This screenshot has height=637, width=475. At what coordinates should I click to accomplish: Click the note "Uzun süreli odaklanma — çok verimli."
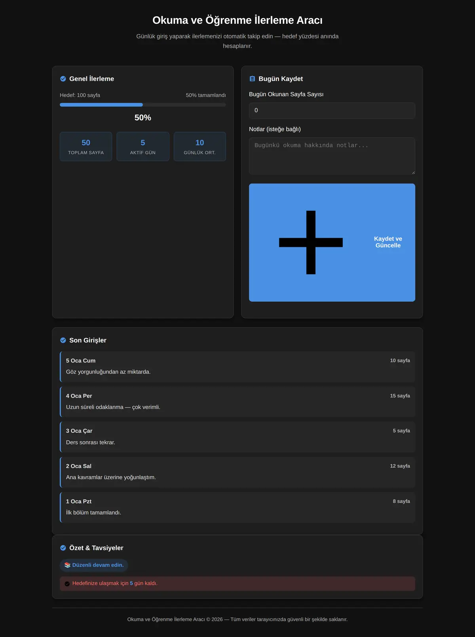tap(113, 407)
